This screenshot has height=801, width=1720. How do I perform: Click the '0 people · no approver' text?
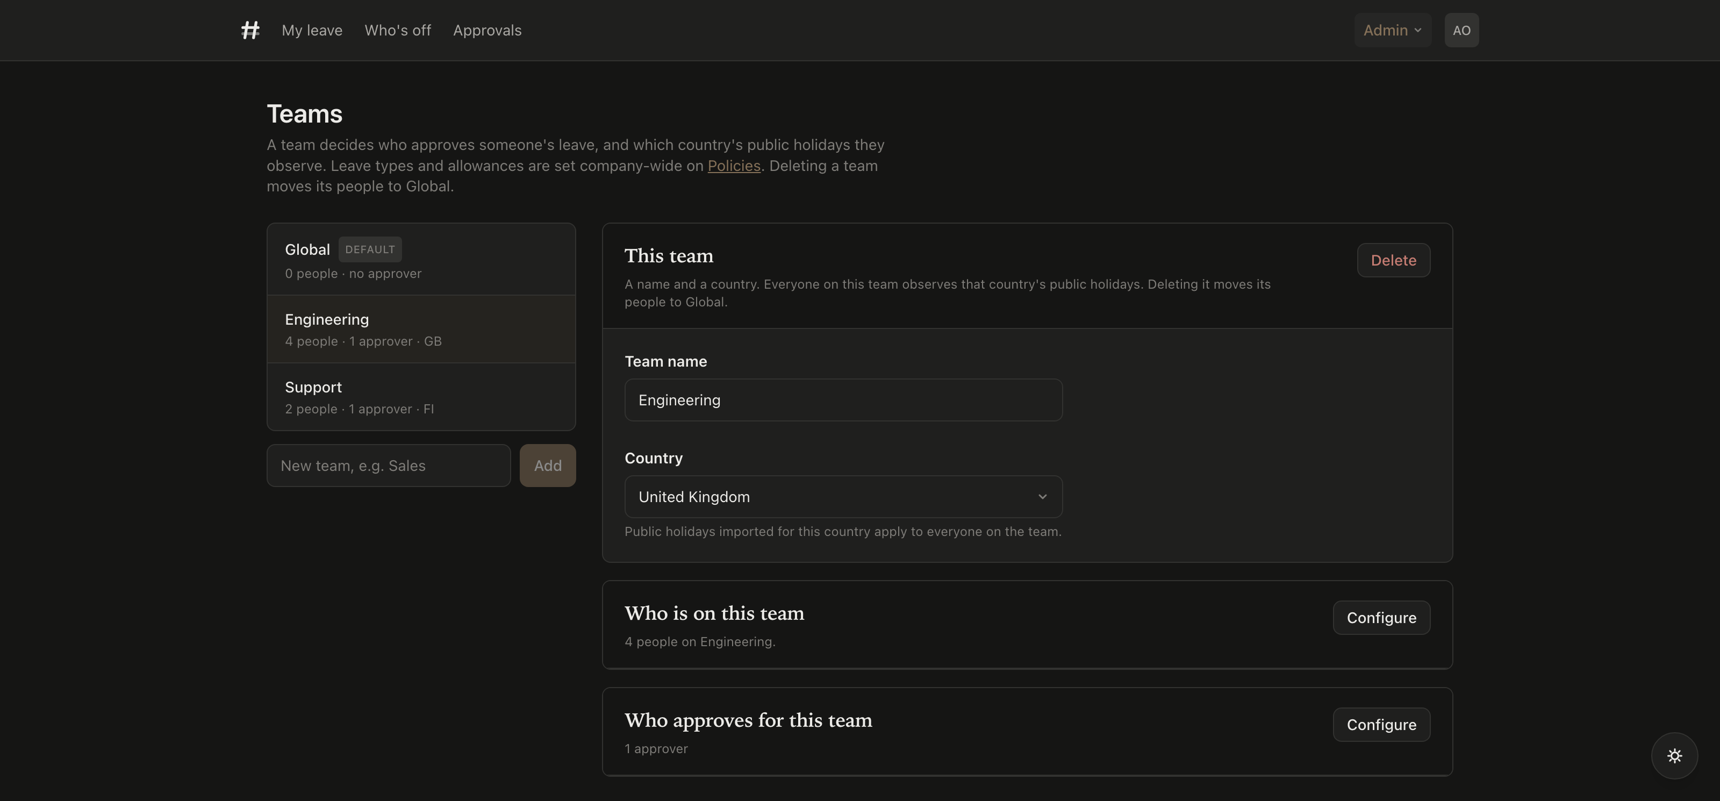353,273
